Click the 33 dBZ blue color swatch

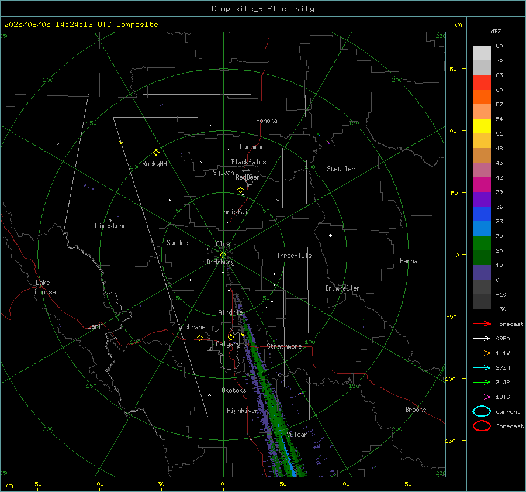tap(482, 214)
